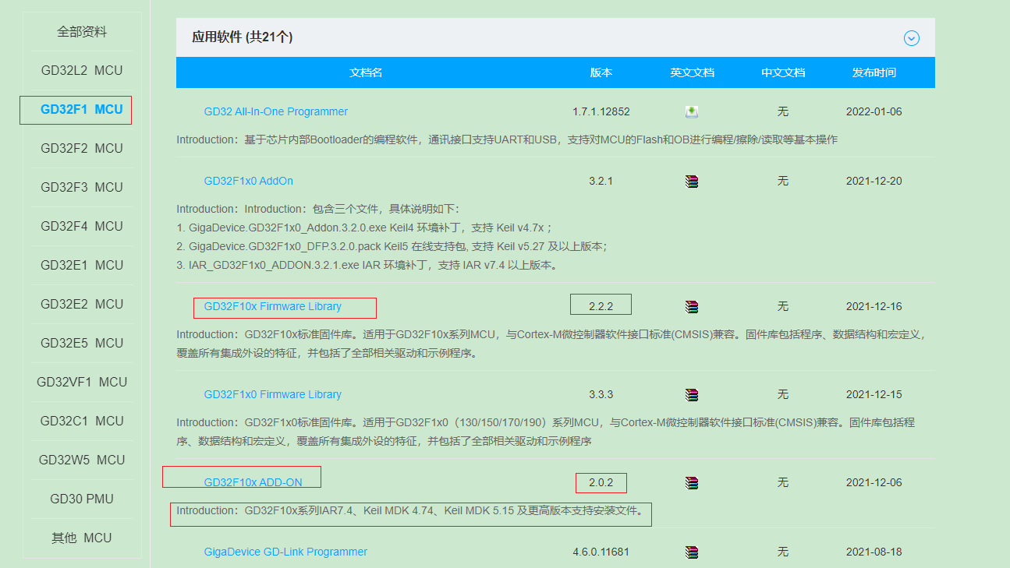The width and height of the screenshot is (1010, 568).
Task: Click the RAR archive icon for GD32F1x0 AddOn
Action: click(692, 180)
